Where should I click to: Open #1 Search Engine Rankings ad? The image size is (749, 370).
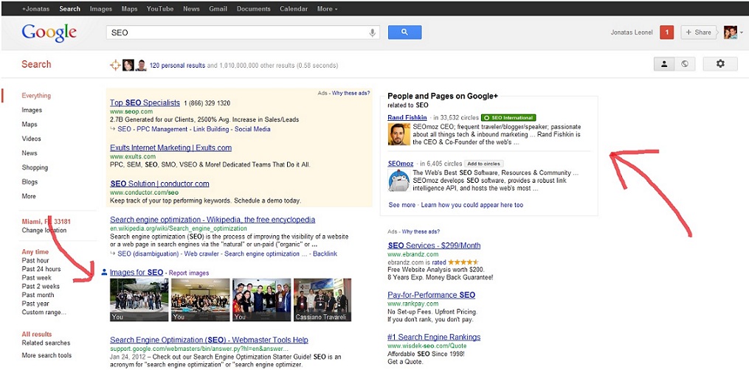(x=434, y=337)
